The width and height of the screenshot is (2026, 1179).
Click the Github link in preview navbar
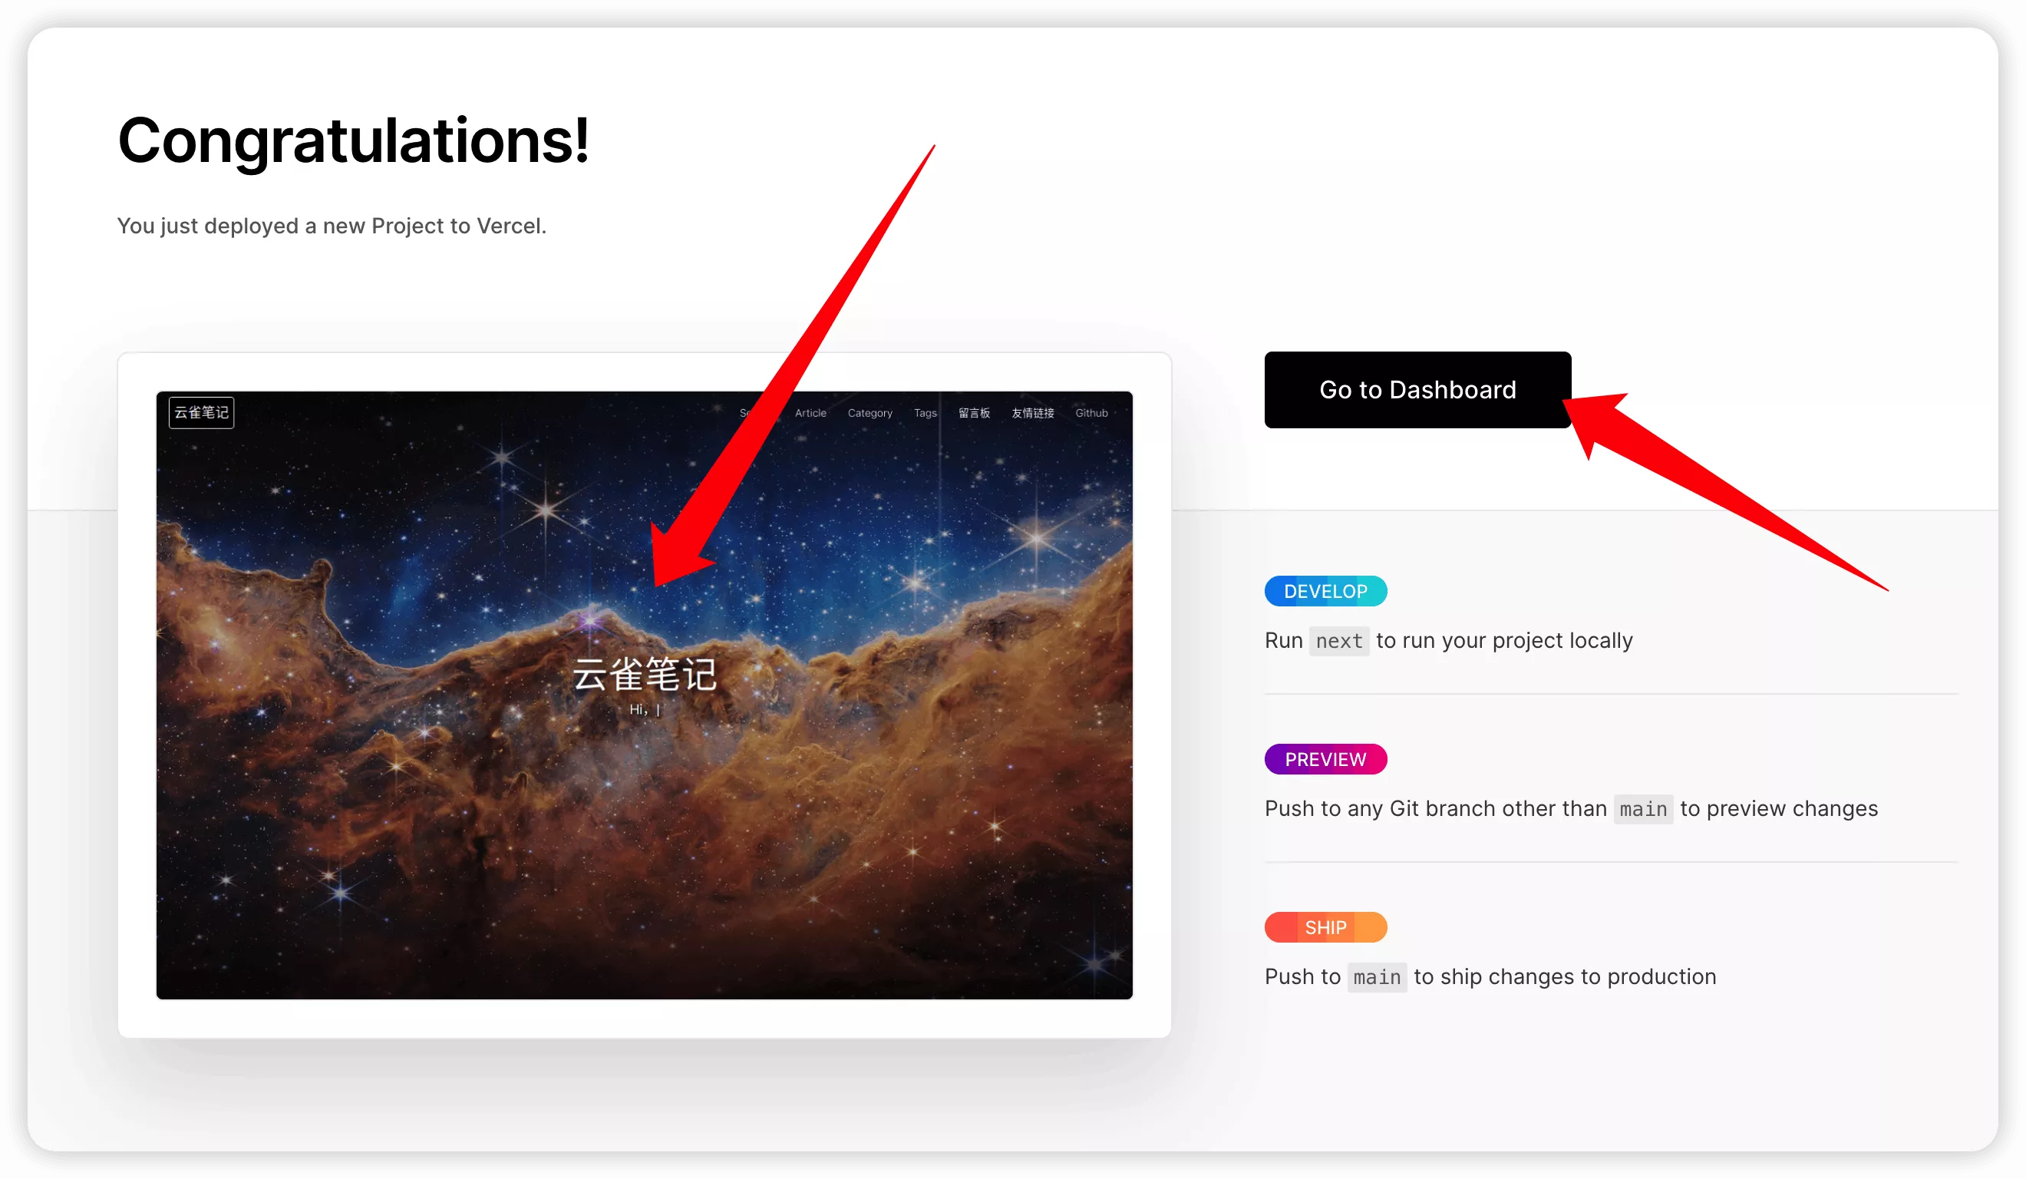tap(1091, 412)
